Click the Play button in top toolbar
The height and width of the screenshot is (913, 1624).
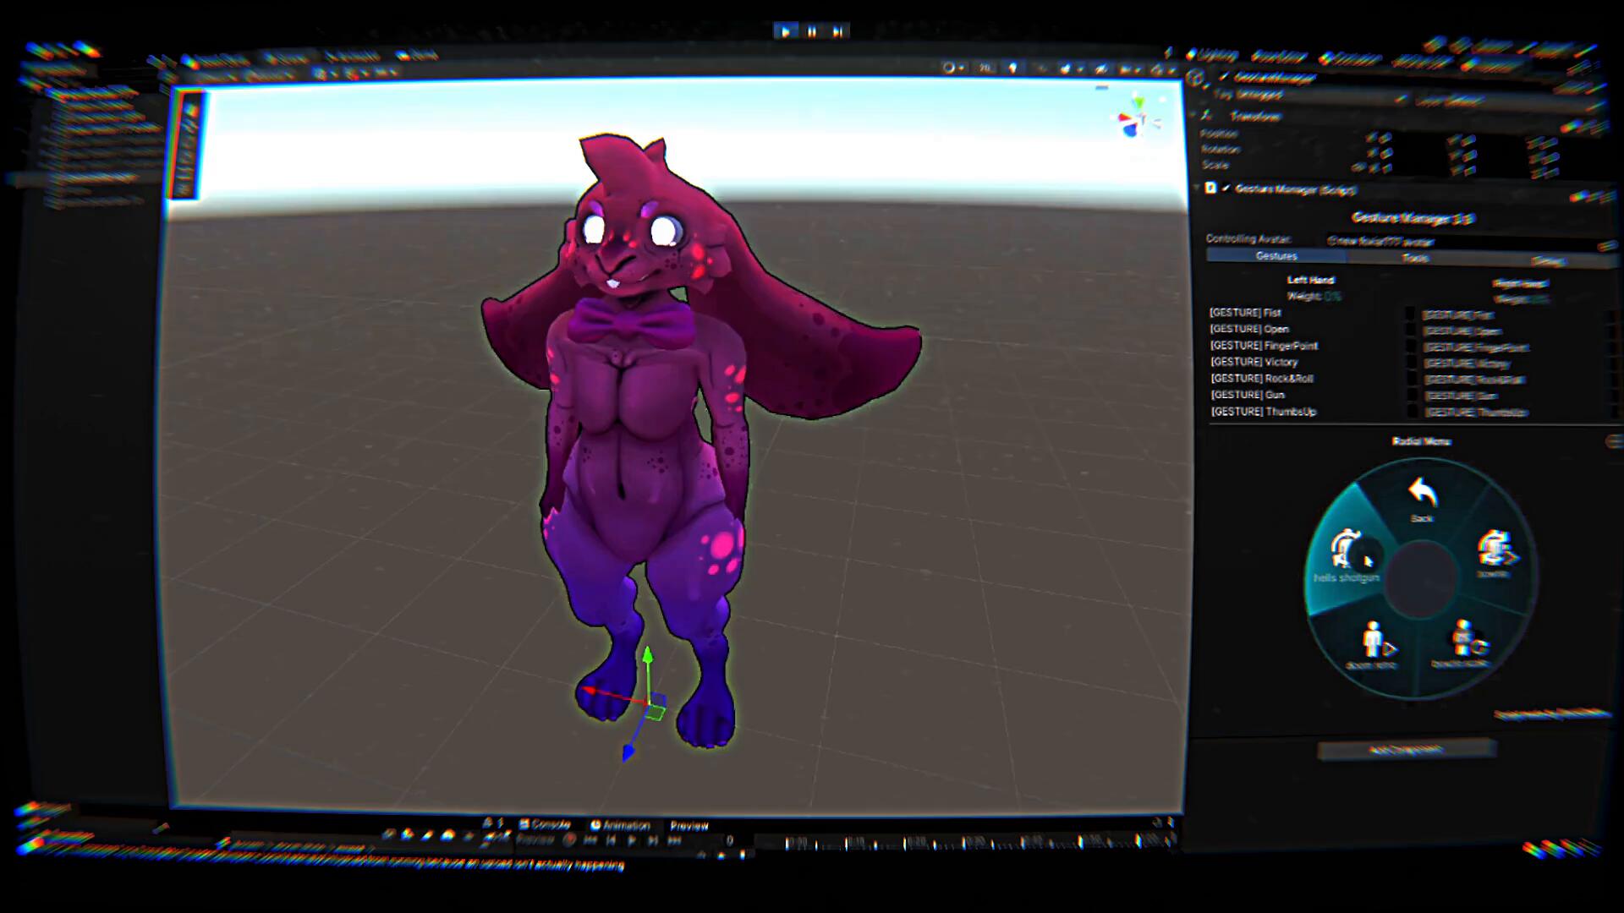click(x=786, y=31)
